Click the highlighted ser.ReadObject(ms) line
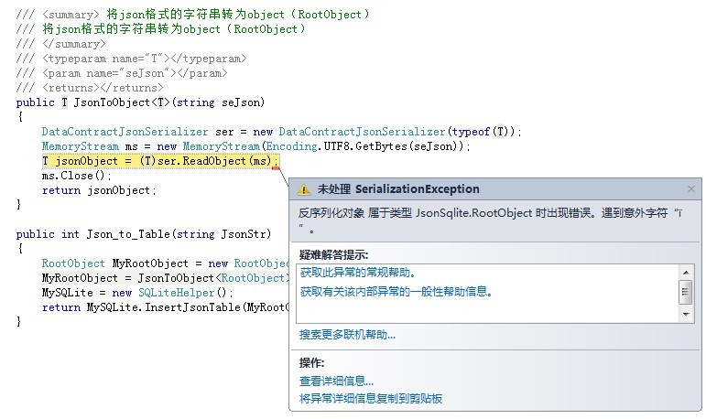Image resolution: width=706 pixels, height=419 pixels. (159, 161)
